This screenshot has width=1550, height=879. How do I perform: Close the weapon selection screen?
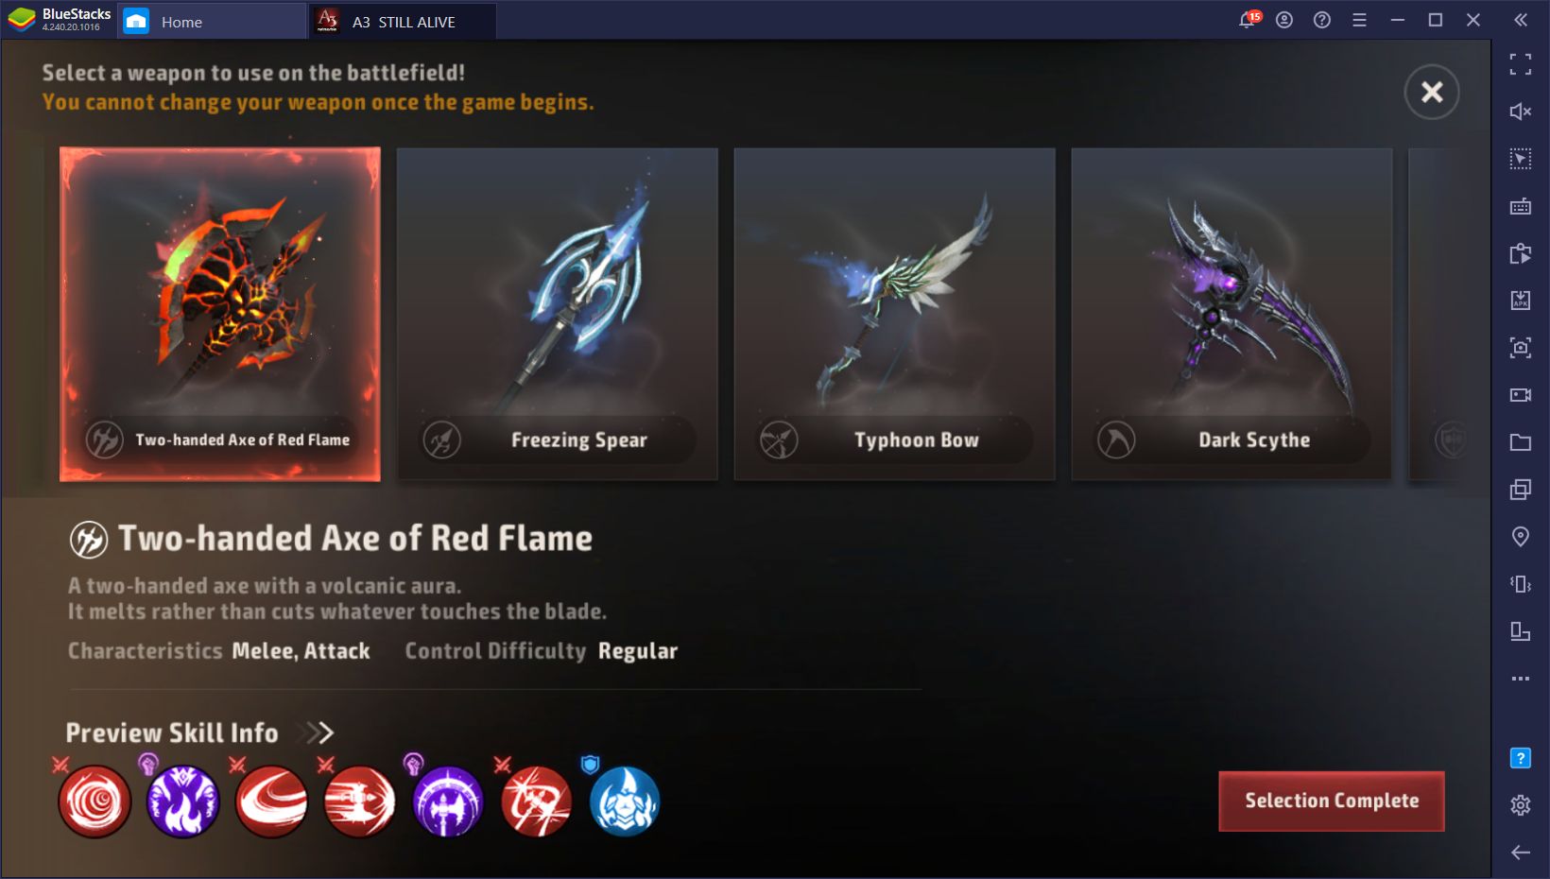[x=1432, y=92]
